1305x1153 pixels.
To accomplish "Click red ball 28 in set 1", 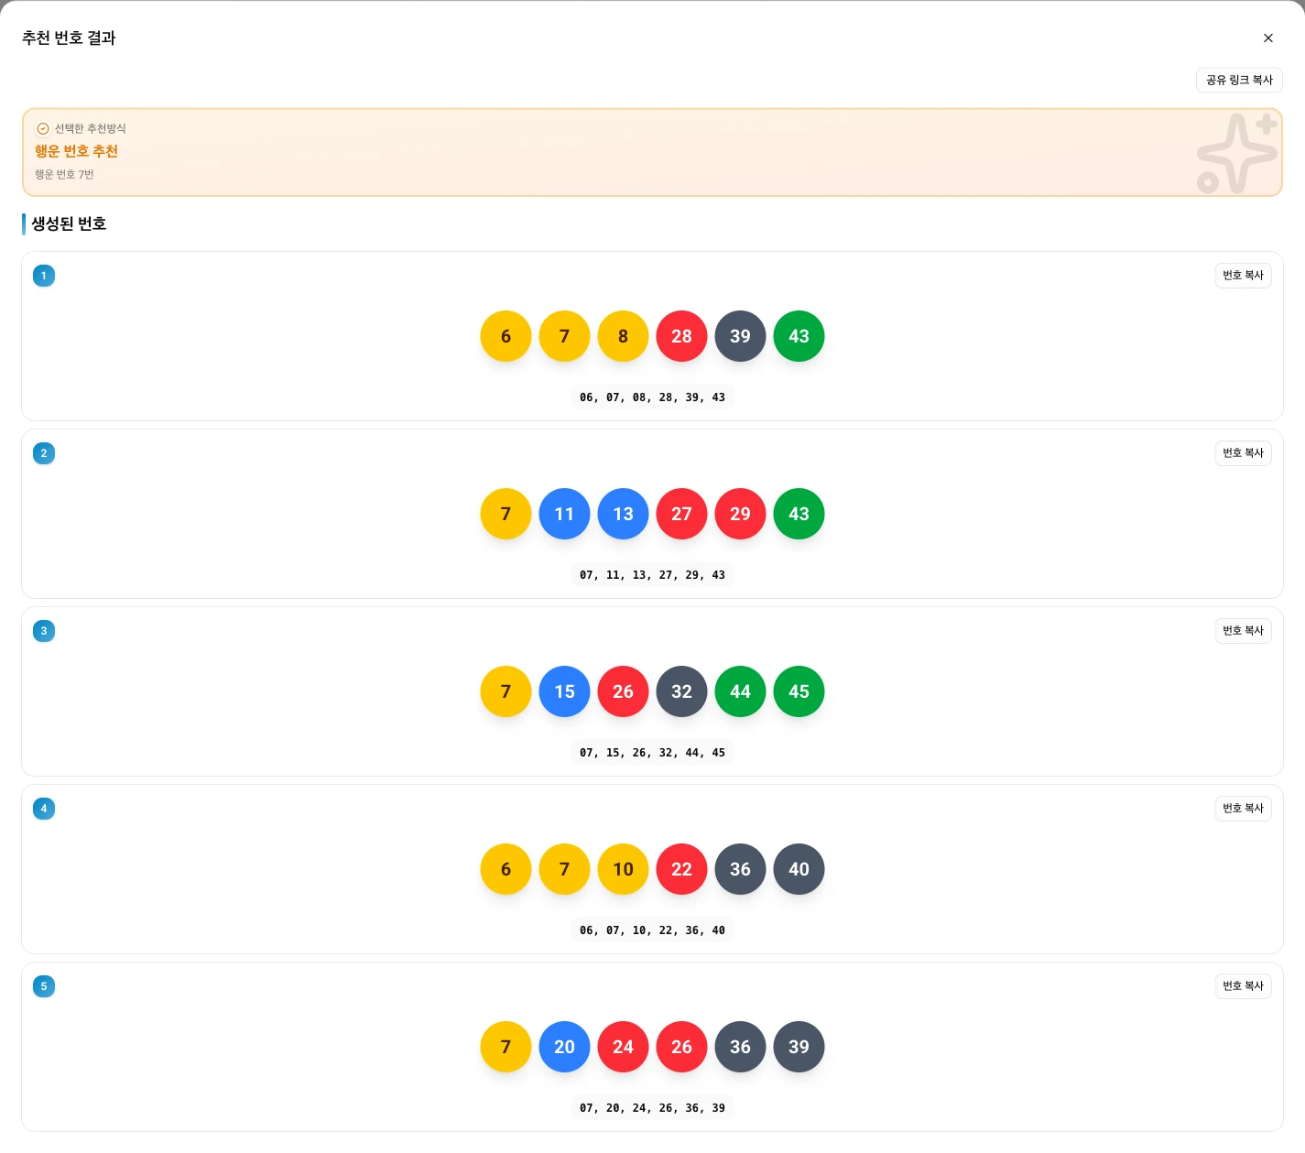I will click(x=681, y=336).
